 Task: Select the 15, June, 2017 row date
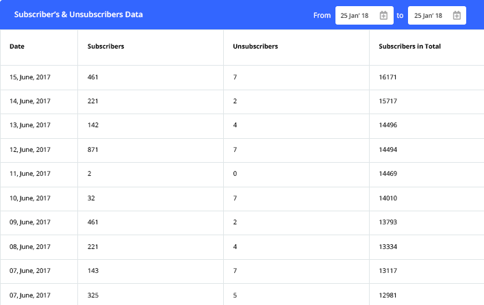[30, 77]
